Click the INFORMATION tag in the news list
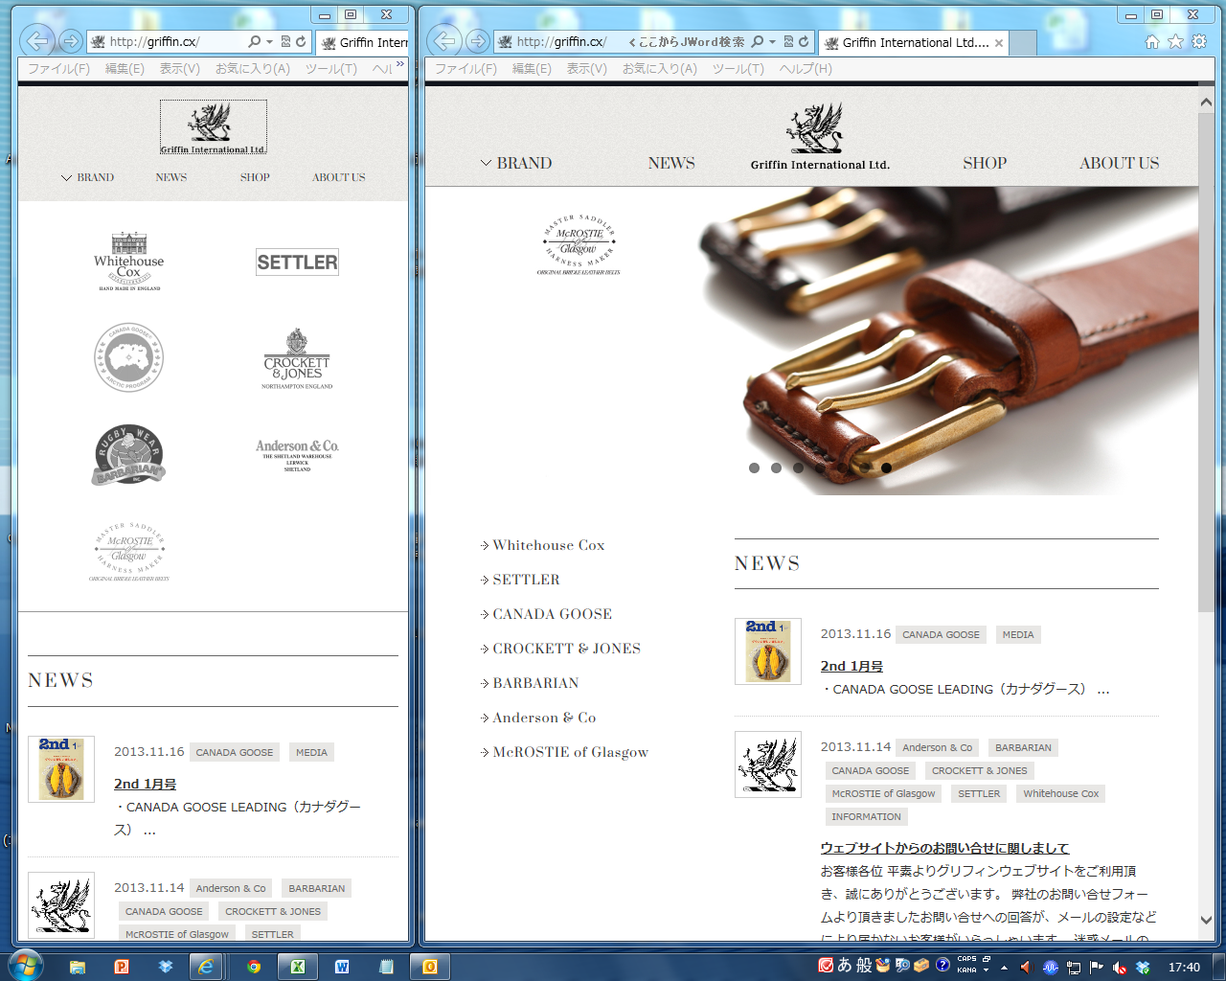 coord(867,817)
